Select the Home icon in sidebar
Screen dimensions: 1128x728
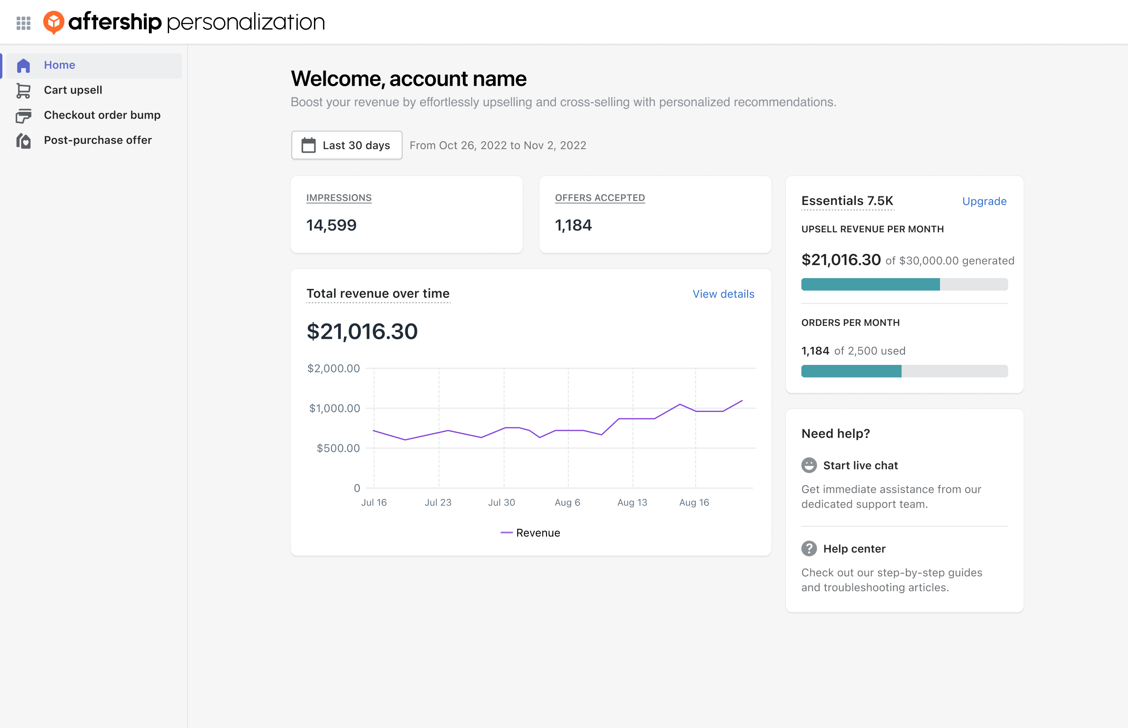pyautogui.click(x=23, y=66)
